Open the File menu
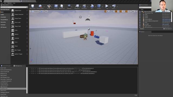The height and width of the screenshot is (97, 173). point(2,3)
